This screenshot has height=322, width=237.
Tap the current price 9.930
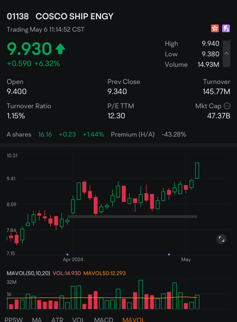click(29, 49)
